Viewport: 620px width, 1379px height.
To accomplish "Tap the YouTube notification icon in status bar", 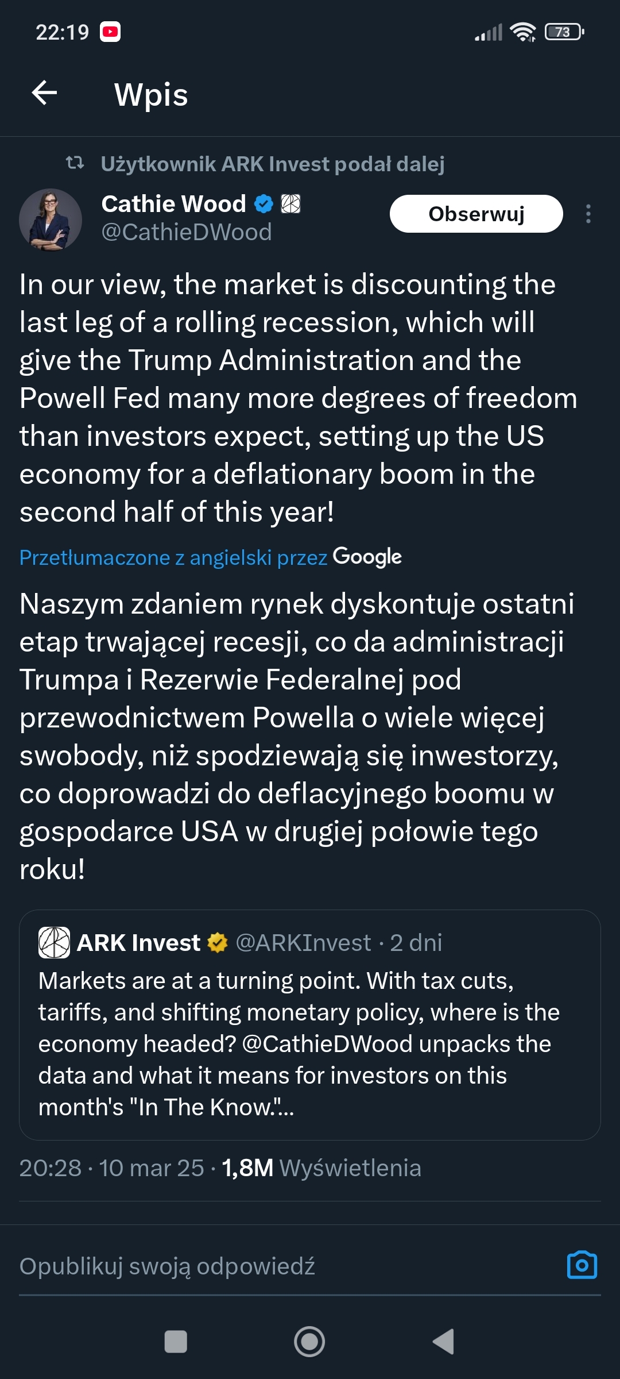I will [110, 32].
